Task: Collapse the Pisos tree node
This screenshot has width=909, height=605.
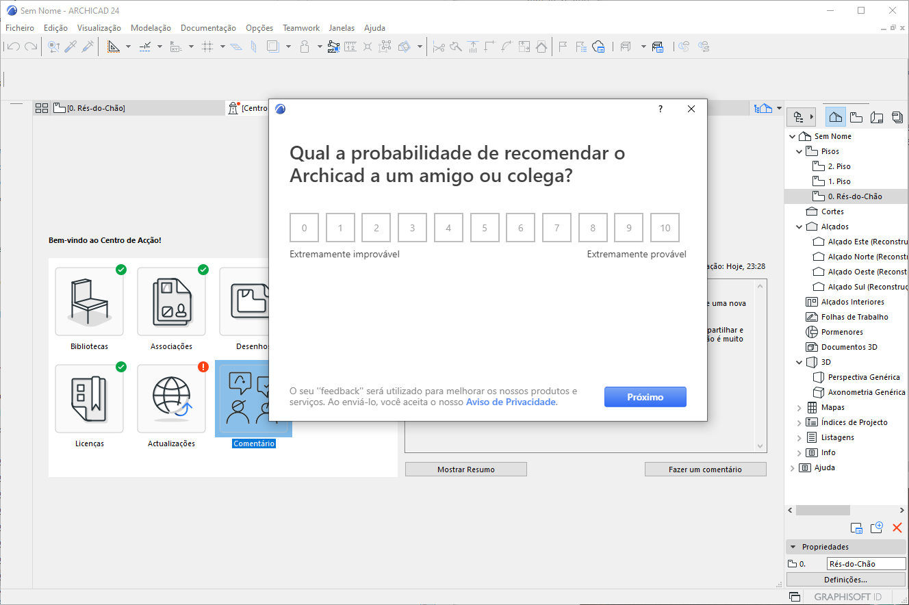Action: (799, 151)
